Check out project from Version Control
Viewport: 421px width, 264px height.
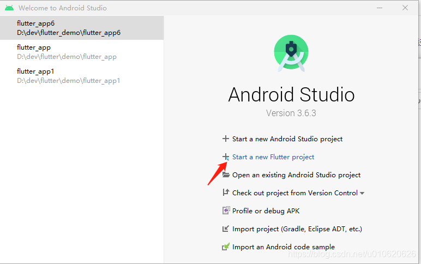point(295,193)
